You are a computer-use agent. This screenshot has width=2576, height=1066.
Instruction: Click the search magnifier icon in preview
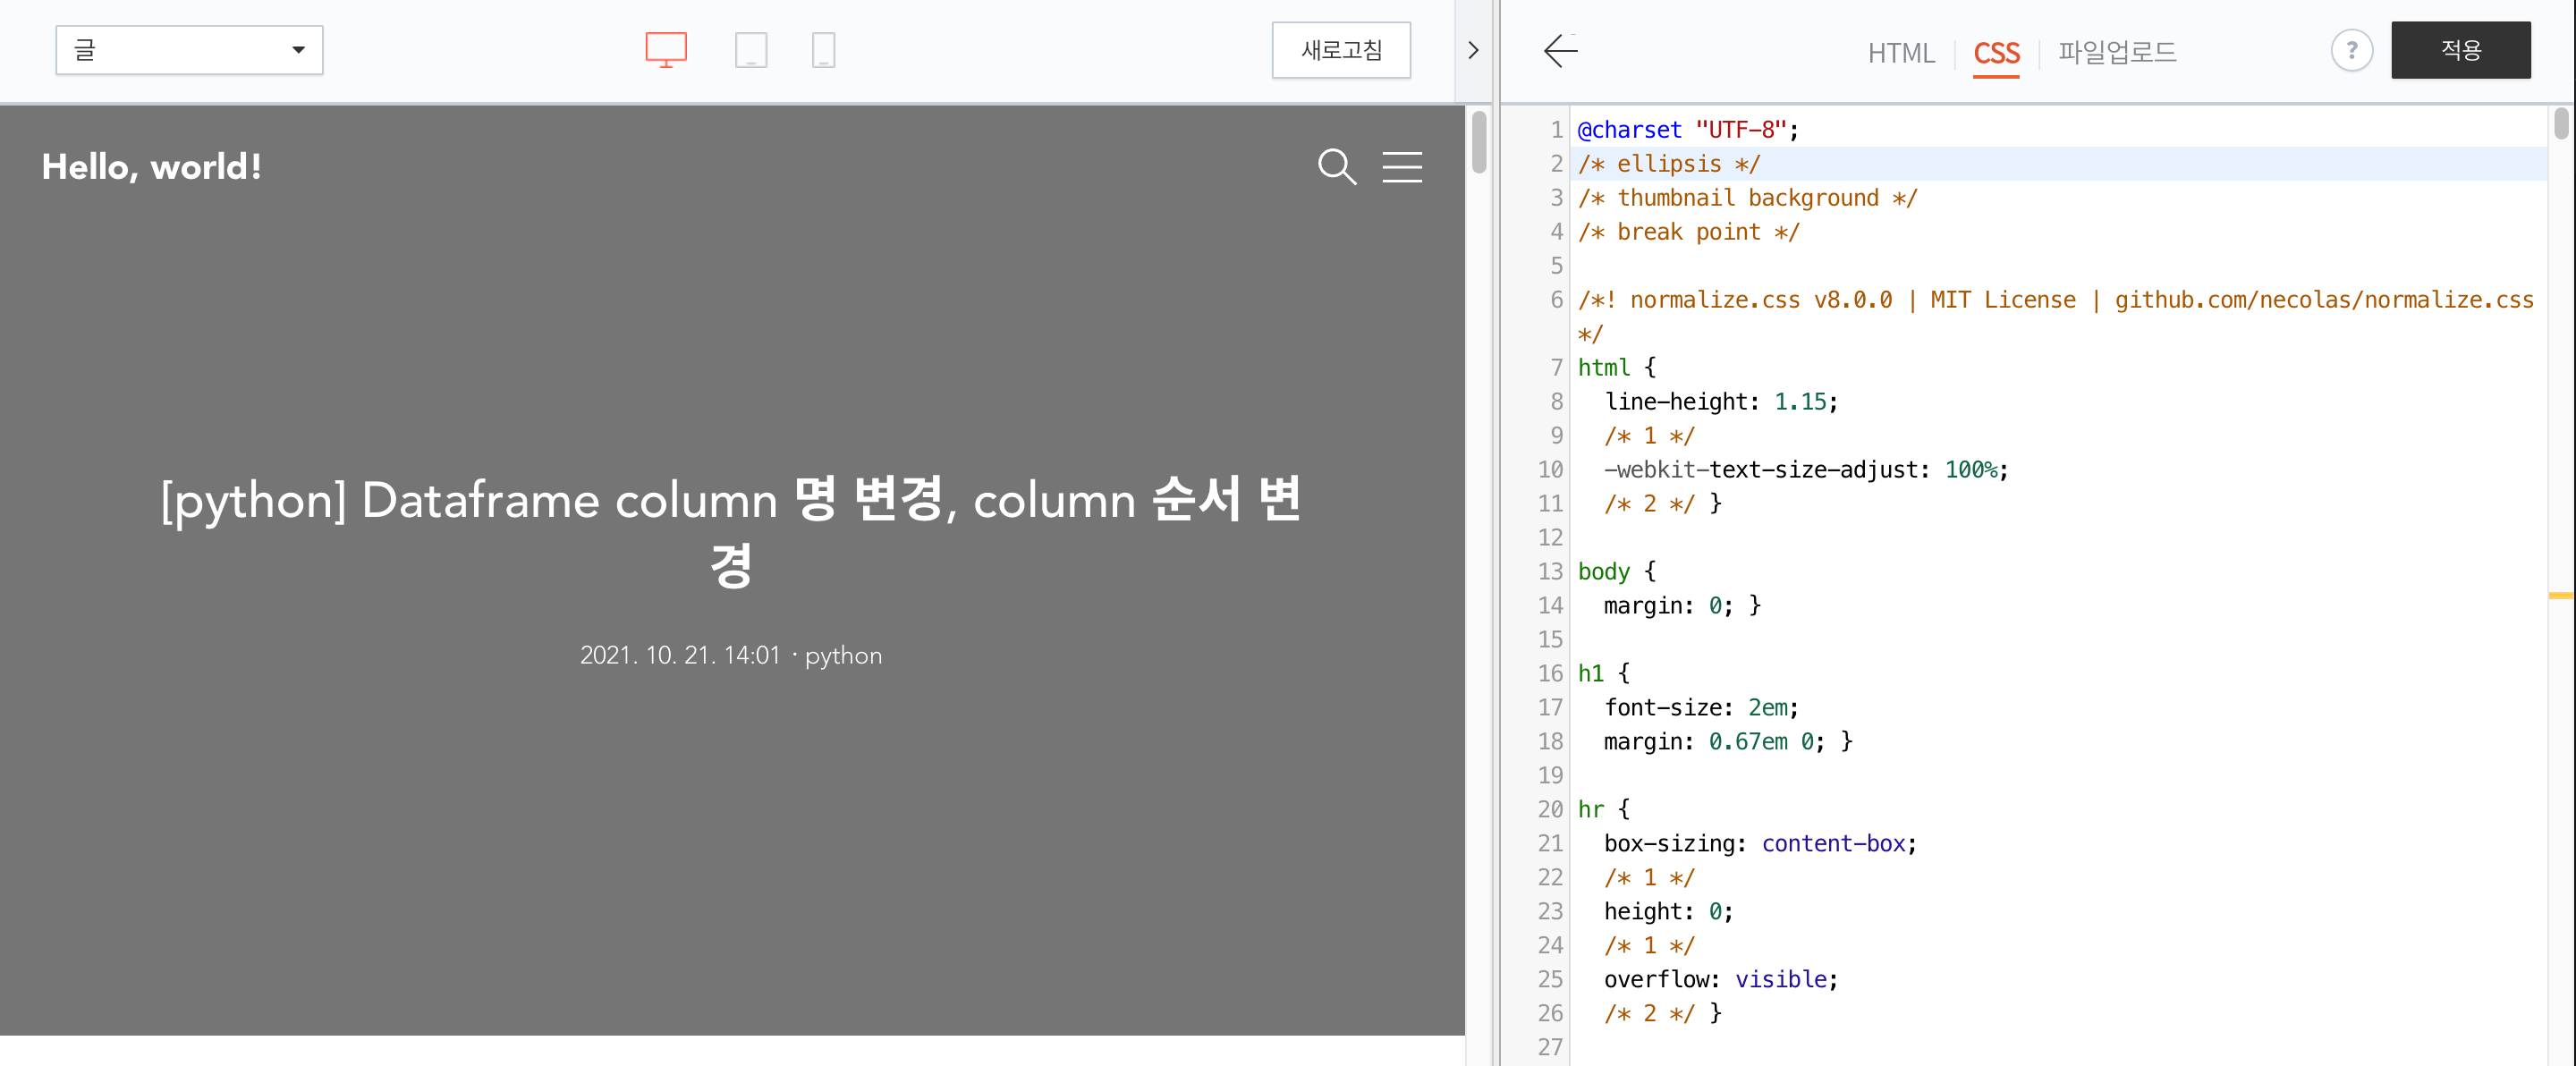1336,167
